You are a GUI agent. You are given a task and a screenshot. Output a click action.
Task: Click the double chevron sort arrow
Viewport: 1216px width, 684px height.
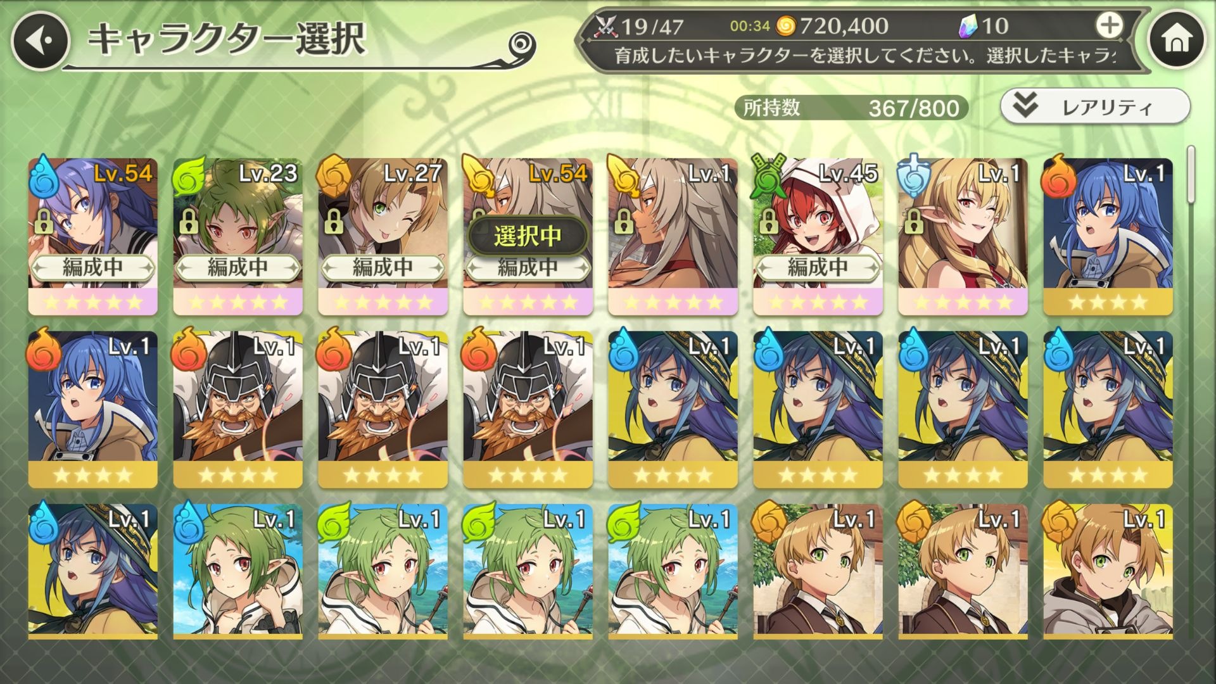click(x=1025, y=106)
